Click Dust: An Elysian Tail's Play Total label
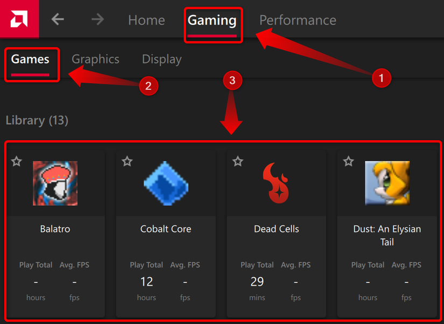The image size is (444, 324). 368,265
